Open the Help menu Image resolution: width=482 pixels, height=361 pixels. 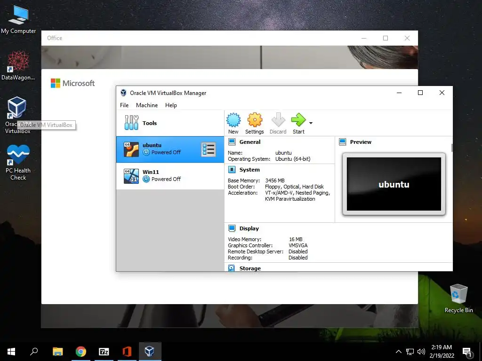171,105
